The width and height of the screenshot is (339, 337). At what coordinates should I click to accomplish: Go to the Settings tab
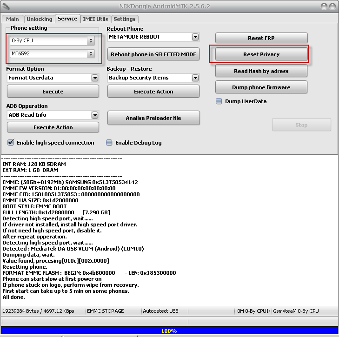[125, 19]
